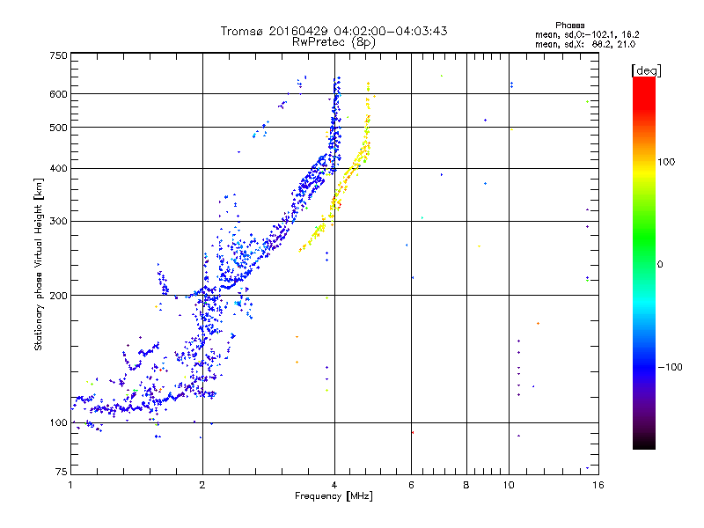The image size is (704, 528).
Task: Click the y-axis tick label '300'
Action: pos(58,221)
